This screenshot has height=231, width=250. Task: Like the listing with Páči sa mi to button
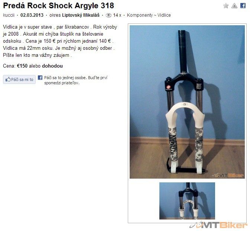[19, 79]
